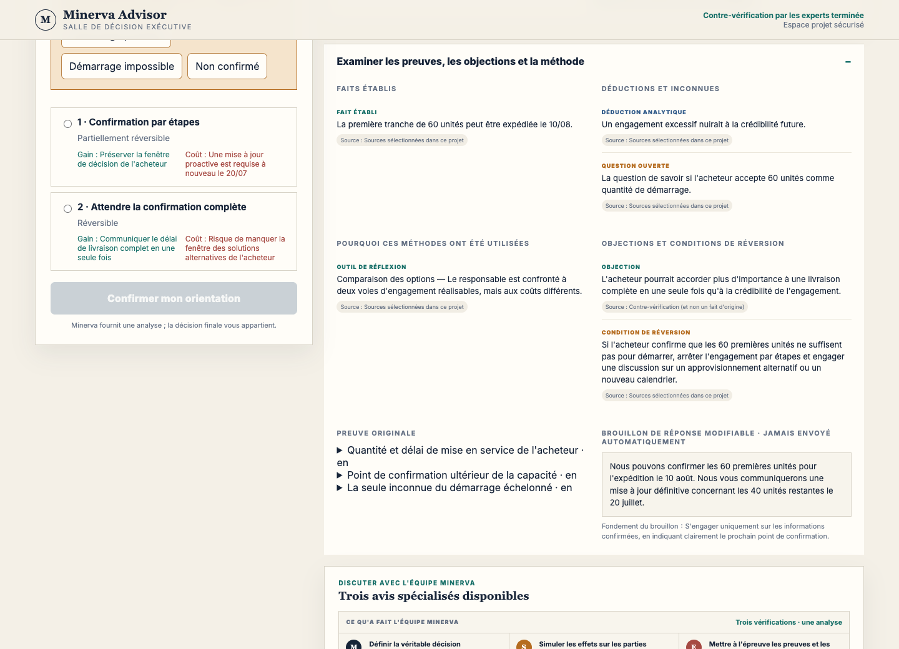Choose the "Démarrage impossible" button
Image resolution: width=899 pixels, height=649 pixels.
(x=122, y=66)
